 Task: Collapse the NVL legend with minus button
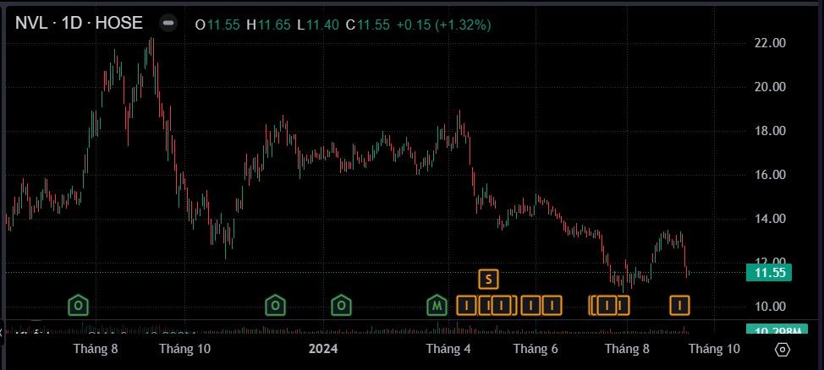point(168,24)
